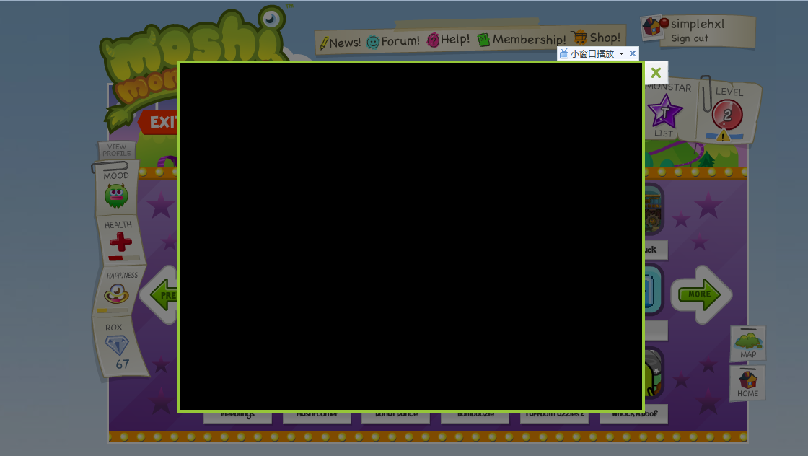Click the Rox count 67

point(122,364)
